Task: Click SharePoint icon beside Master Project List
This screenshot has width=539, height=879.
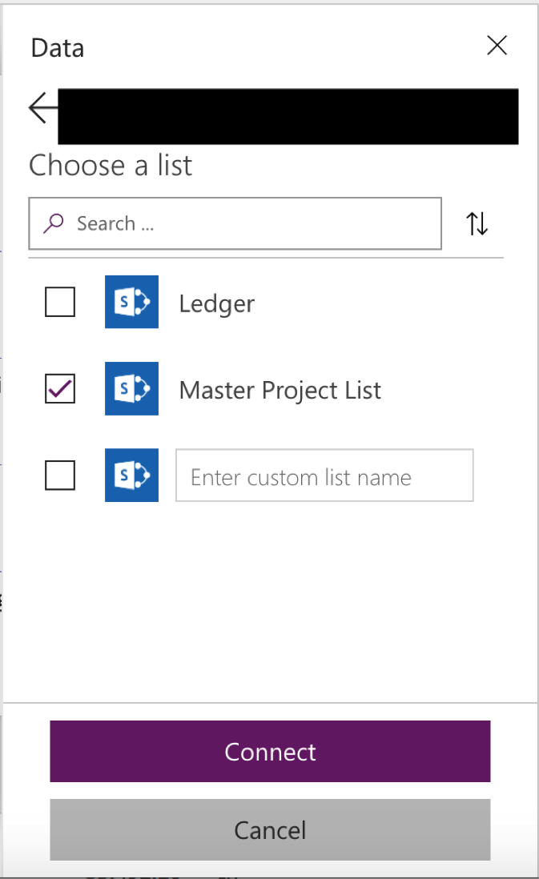Action: tap(131, 388)
